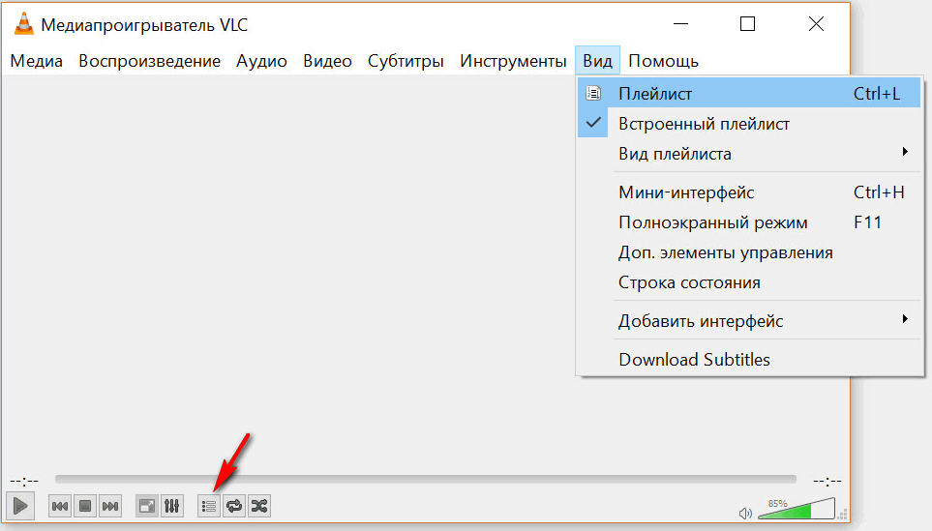Maximize the VLC window
Viewport: 932px width, 531px height.
point(748,24)
